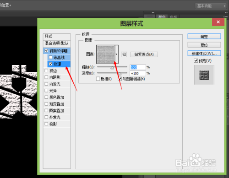Click the pattern texture thumbnail
Screen dimensions: 229x178
pos(106,54)
